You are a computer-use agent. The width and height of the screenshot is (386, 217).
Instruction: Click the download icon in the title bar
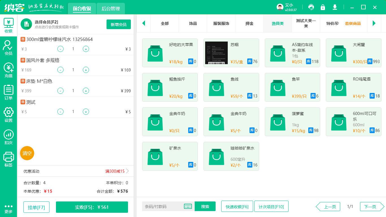(335, 7)
